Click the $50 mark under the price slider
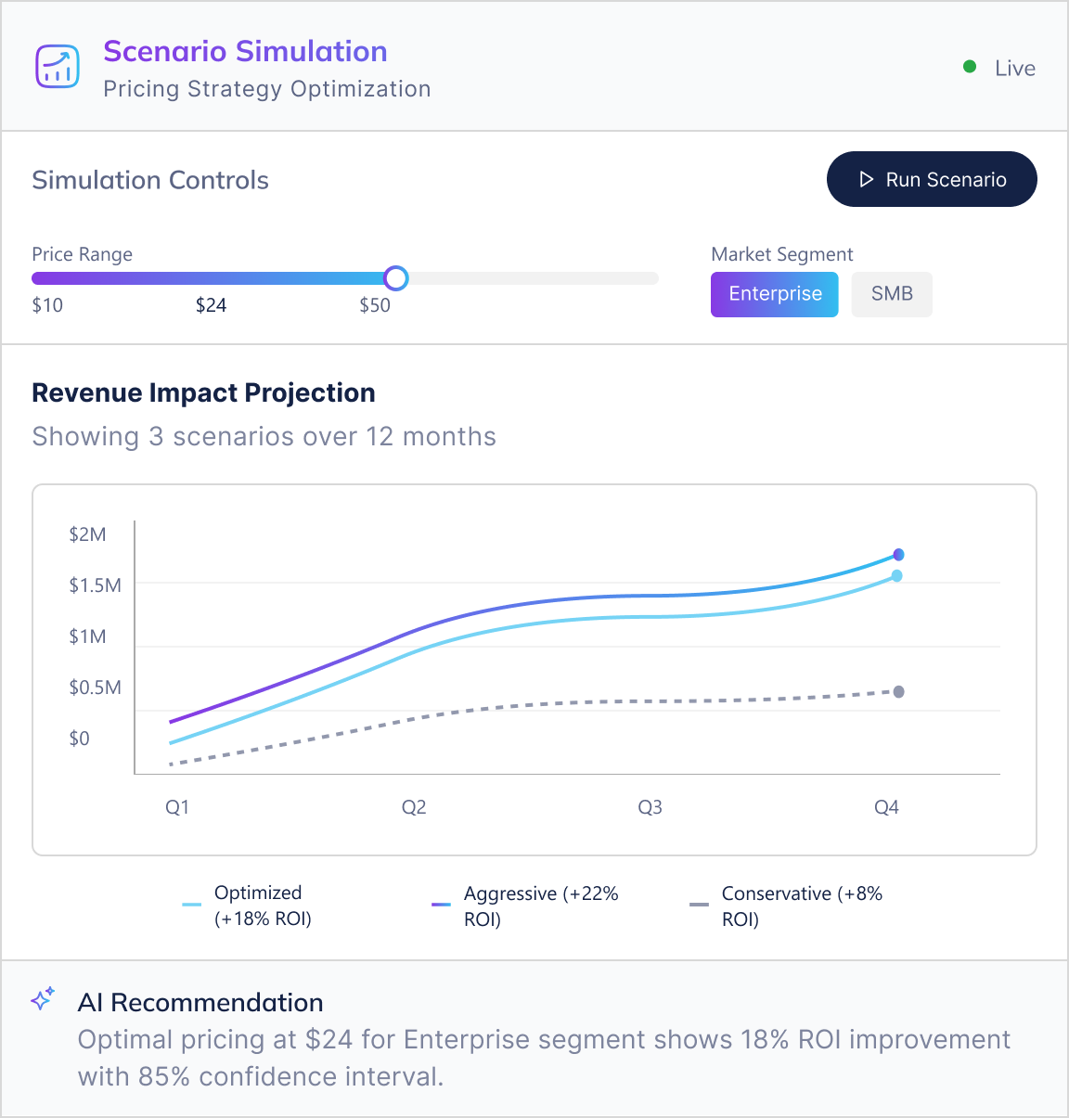 point(375,305)
